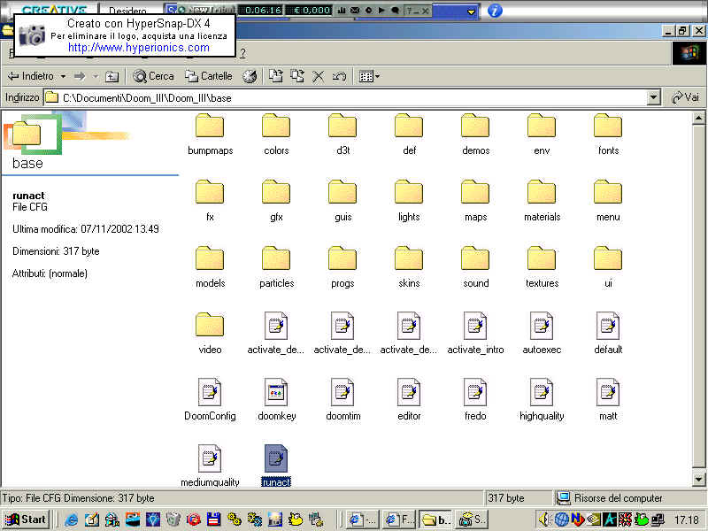Select the colors folder
The height and width of the screenshot is (531, 708).
point(276,135)
